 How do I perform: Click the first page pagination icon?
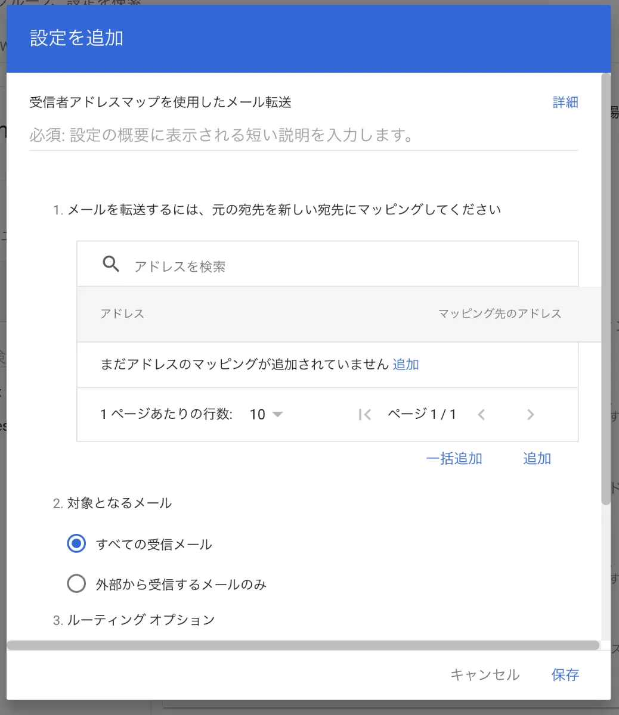pos(364,415)
